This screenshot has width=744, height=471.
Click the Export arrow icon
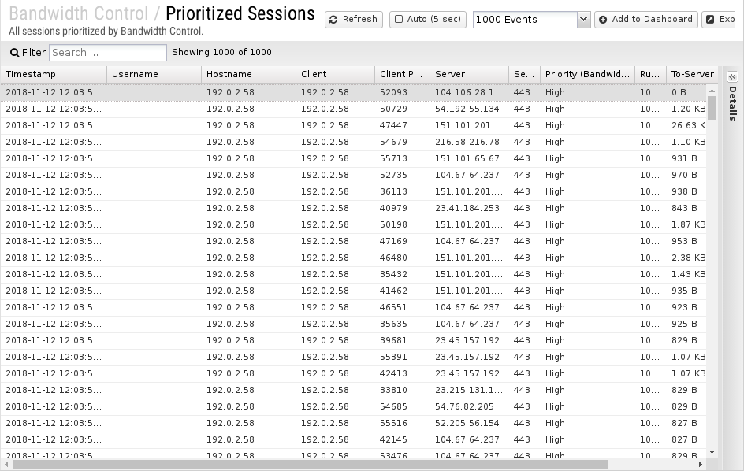(710, 20)
